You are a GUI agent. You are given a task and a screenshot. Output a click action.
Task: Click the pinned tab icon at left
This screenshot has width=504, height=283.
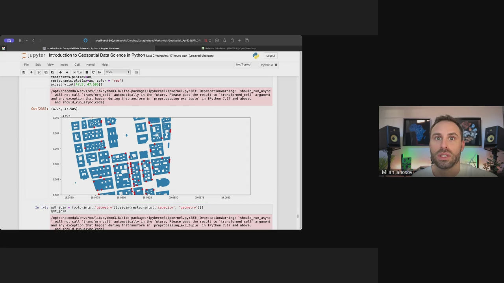point(4,48)
